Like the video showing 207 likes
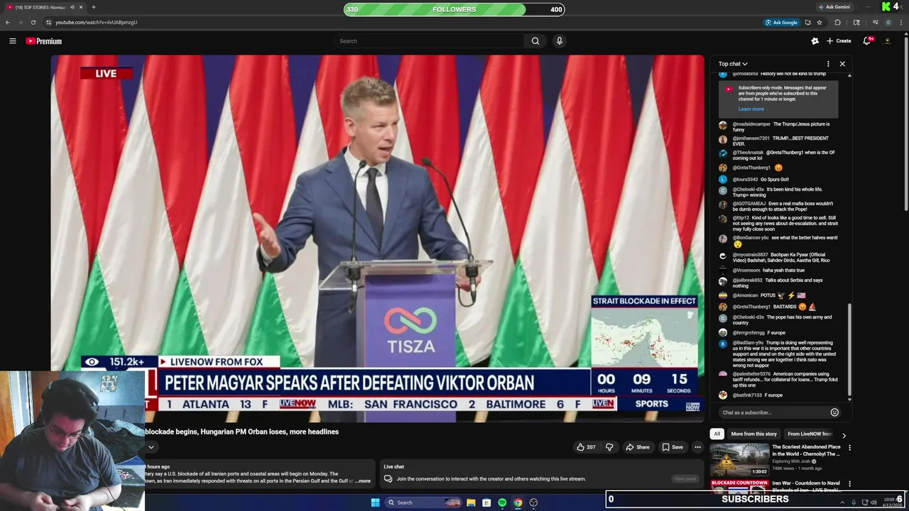The height and width of the screenshot is (511, 909). 586,447
